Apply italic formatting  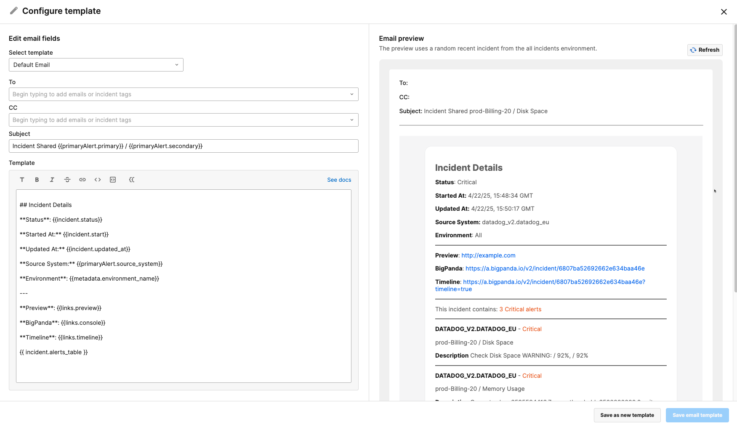pyautogui.click(x=52, y=180)
